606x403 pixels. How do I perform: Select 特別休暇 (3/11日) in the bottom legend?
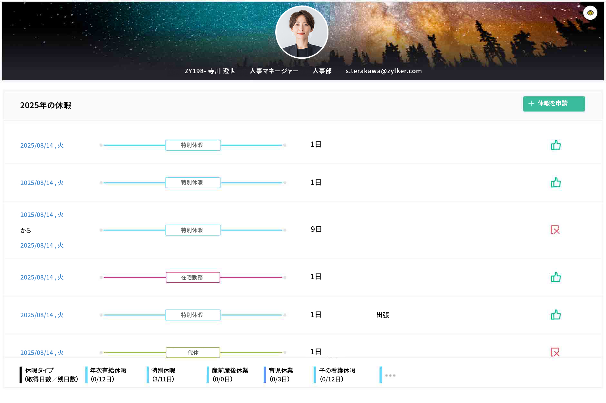pos(163,375)
